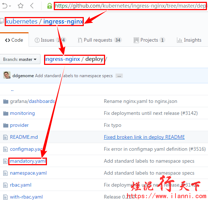This screenshot has width=208, height=200.
Task: Bookmark page with the star icon
Action: (x=21, y=6)
